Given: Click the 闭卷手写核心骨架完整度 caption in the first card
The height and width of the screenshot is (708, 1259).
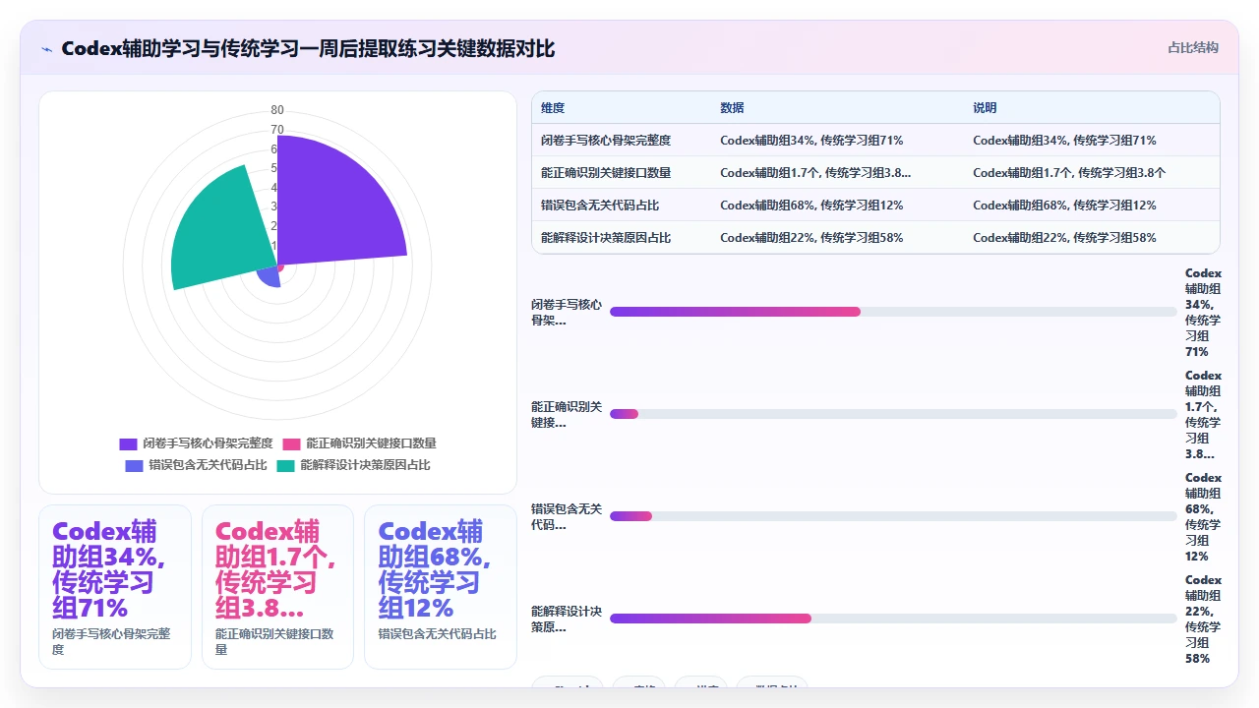Looking at the screenshot, I should 111,641.
